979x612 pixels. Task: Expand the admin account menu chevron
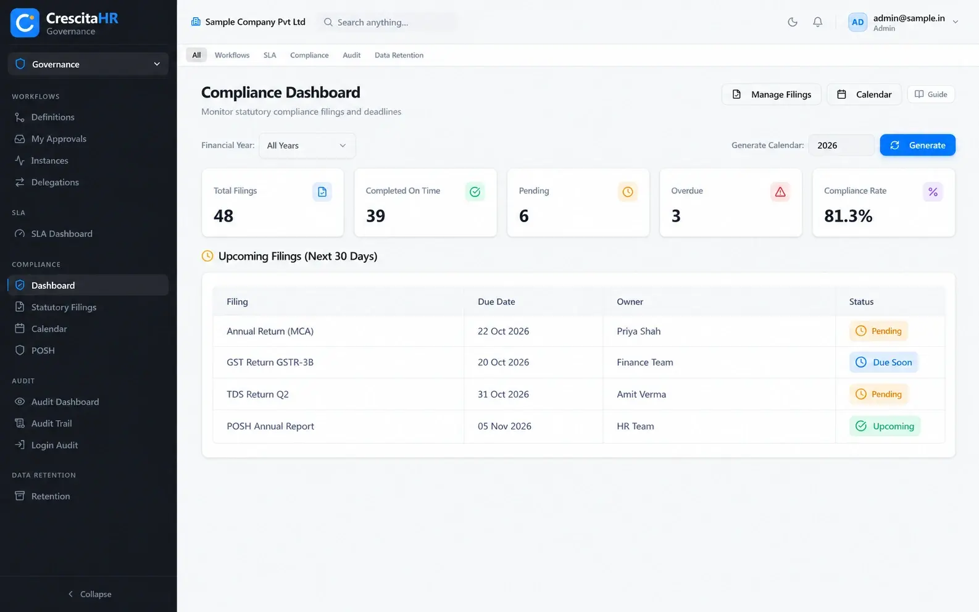click(x=956, y=22)
